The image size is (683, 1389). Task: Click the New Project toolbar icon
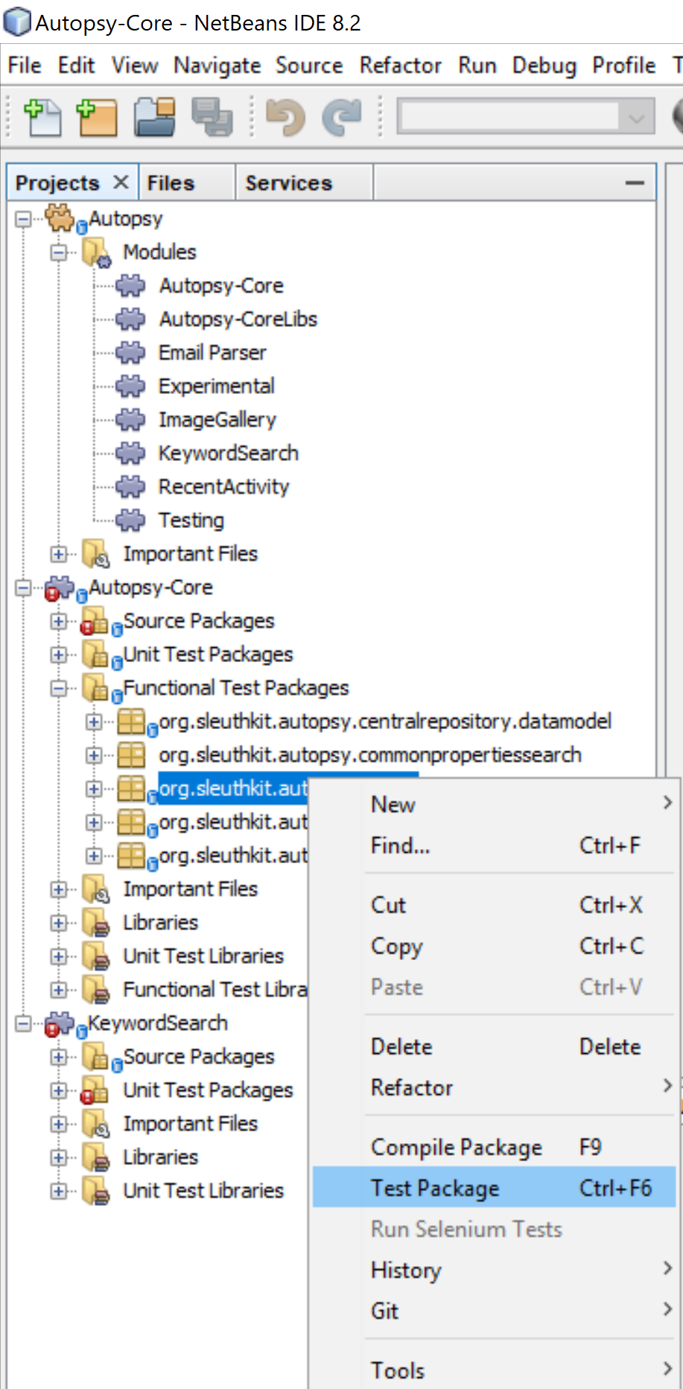pyautogui.click(x=98, y=118)
